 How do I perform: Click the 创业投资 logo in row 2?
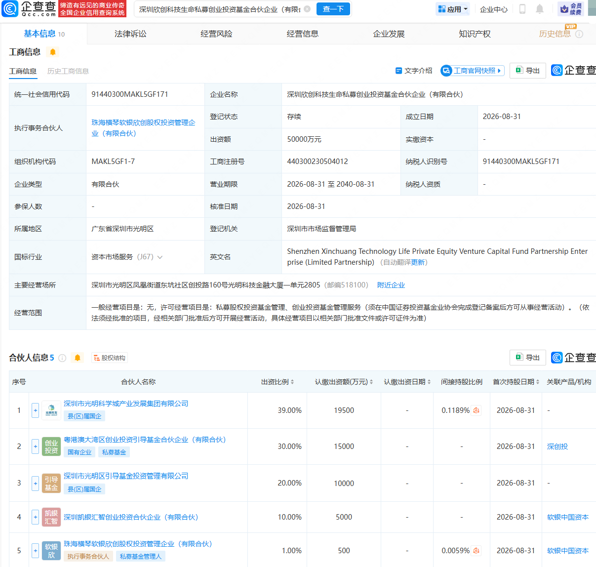click(x=51, y=446)
